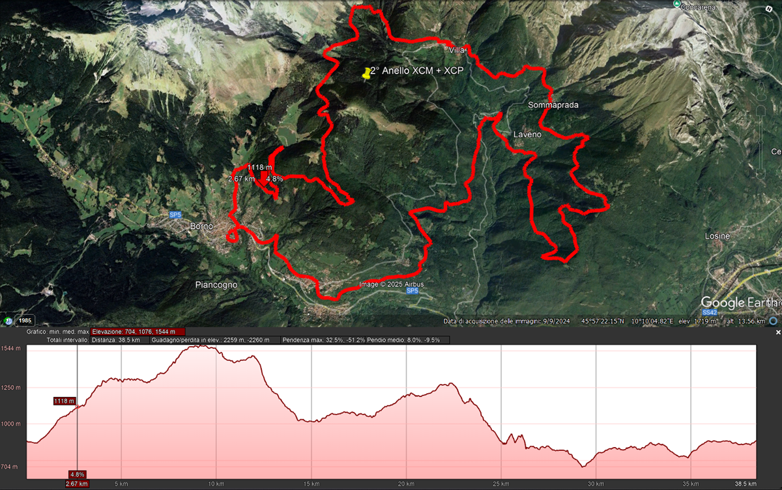Click the 1985 historical imagery button
Image resolution: width=782 pixels, height=490 pixels.
coord(25,320)
